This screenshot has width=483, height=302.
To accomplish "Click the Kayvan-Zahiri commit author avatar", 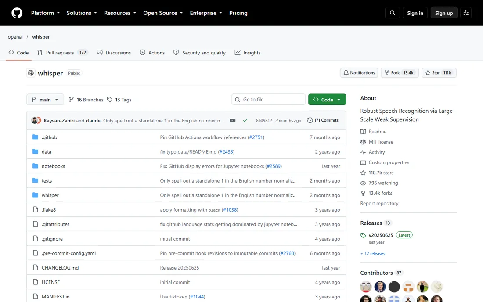I will (35, 120).
